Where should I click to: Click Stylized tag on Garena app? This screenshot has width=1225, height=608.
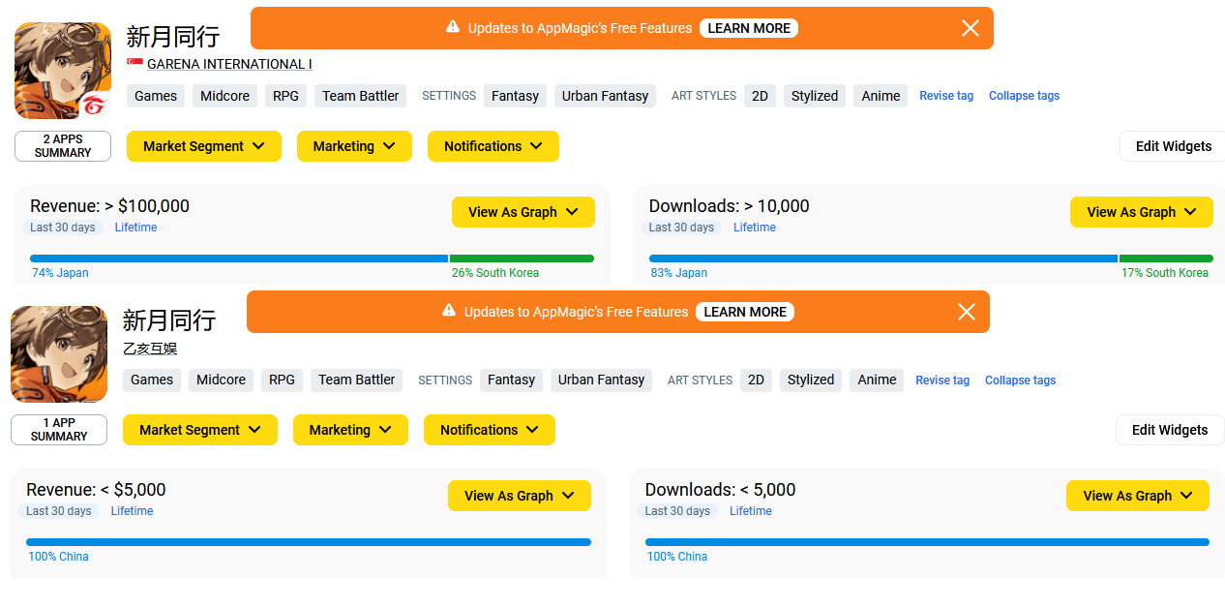815,96
